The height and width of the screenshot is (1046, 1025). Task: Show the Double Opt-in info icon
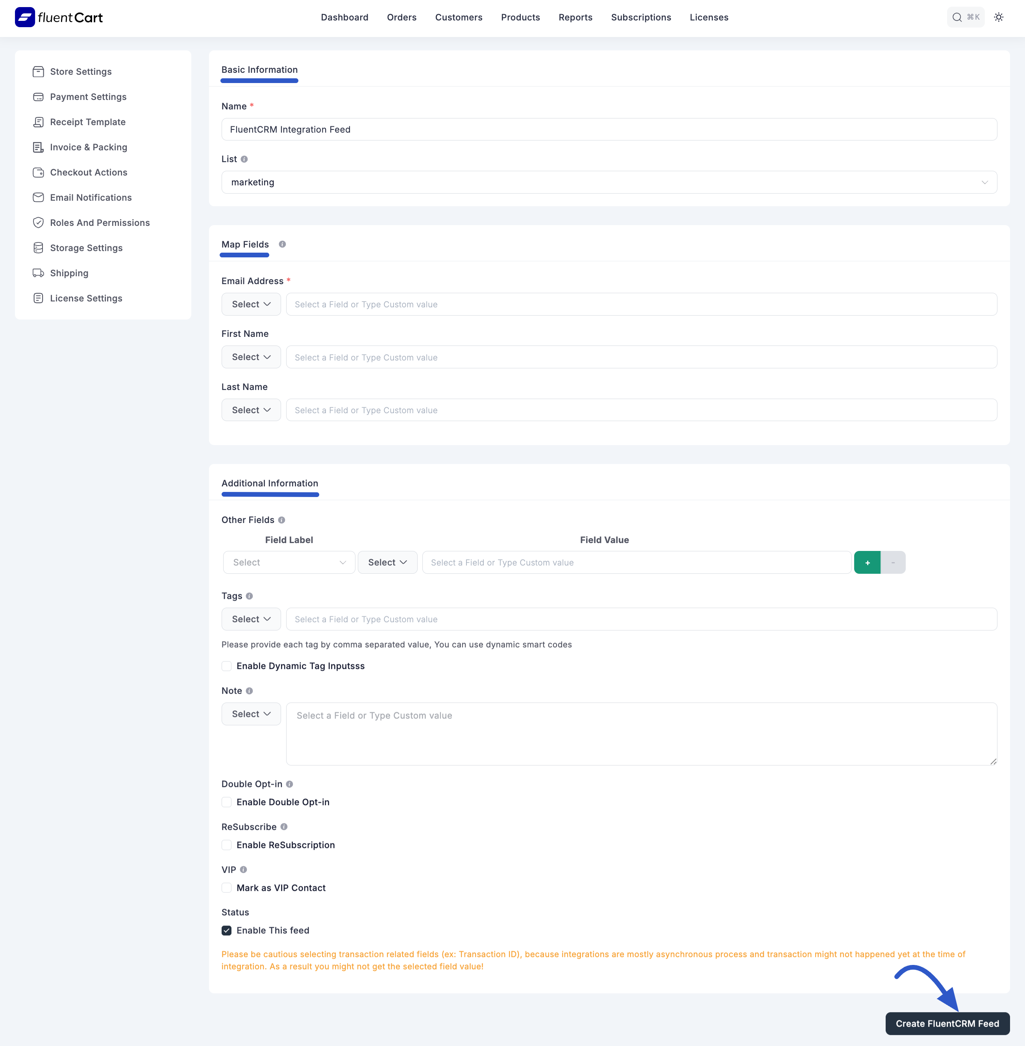coord(290,784)
